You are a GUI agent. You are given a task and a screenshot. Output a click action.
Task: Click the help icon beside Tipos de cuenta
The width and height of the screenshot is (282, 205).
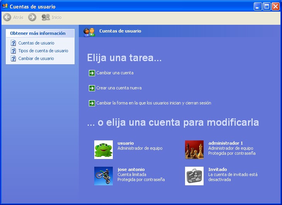coord(13,51)
